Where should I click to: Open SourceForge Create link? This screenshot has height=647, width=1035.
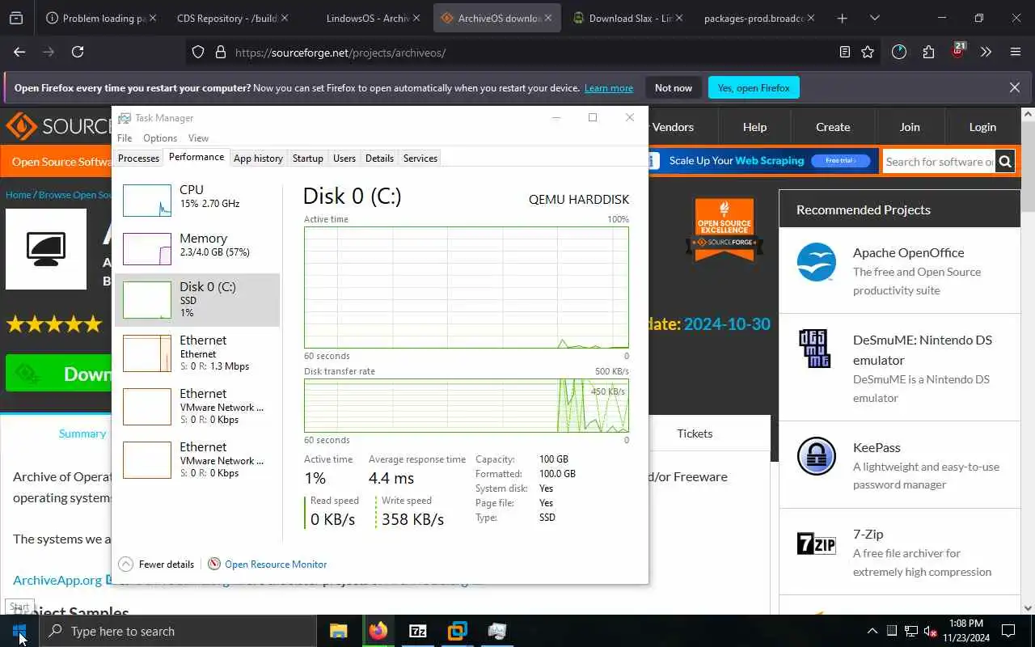[833, 127]
